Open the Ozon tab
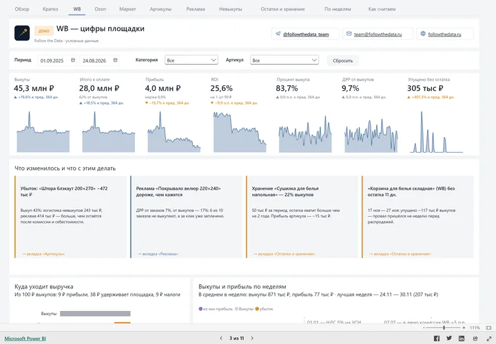The height and width of the screenshot is (344, 496). tap(101, 9)
